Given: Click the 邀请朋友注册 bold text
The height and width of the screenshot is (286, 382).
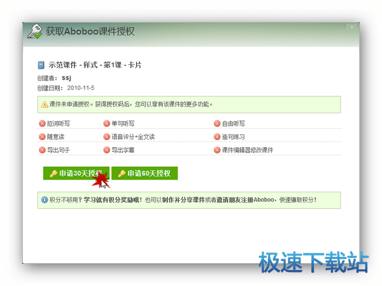Looking at the screenshot, I should tap(235, 200).
